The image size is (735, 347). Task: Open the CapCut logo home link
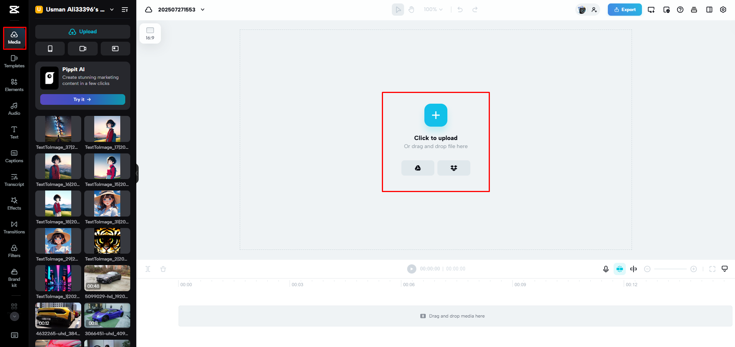tap(14, 10)
